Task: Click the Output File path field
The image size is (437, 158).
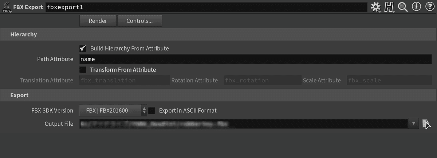Action: 244,124
